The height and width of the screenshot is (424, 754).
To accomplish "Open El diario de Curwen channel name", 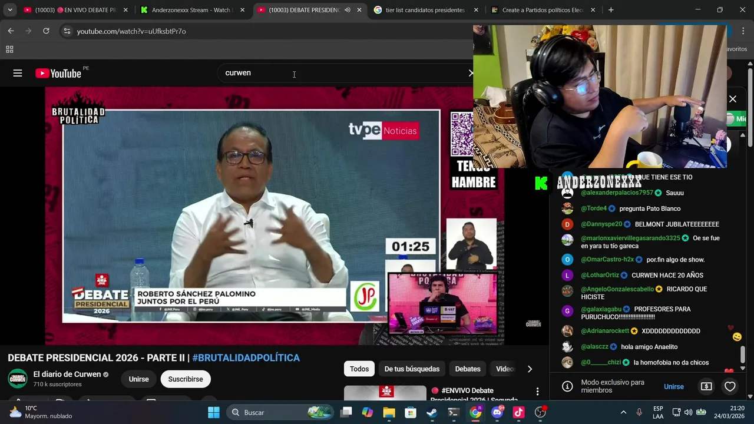I will [67, 374].
